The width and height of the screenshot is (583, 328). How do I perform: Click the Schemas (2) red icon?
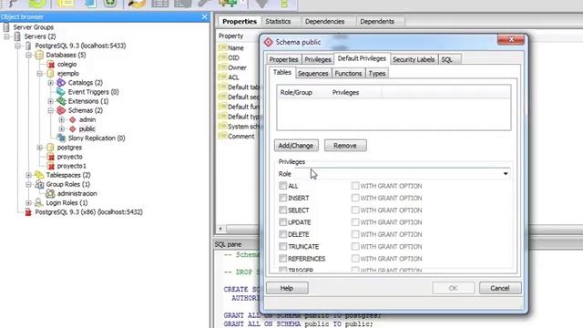(x=61, y=110)
